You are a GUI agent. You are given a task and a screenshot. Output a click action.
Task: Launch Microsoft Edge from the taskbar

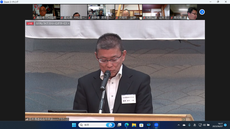click(126, 125)
